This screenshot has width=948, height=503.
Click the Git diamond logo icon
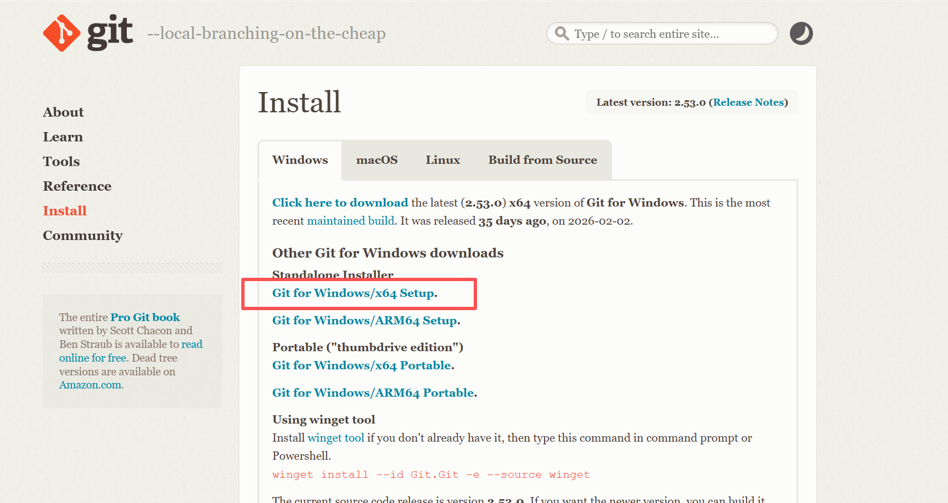61,33
